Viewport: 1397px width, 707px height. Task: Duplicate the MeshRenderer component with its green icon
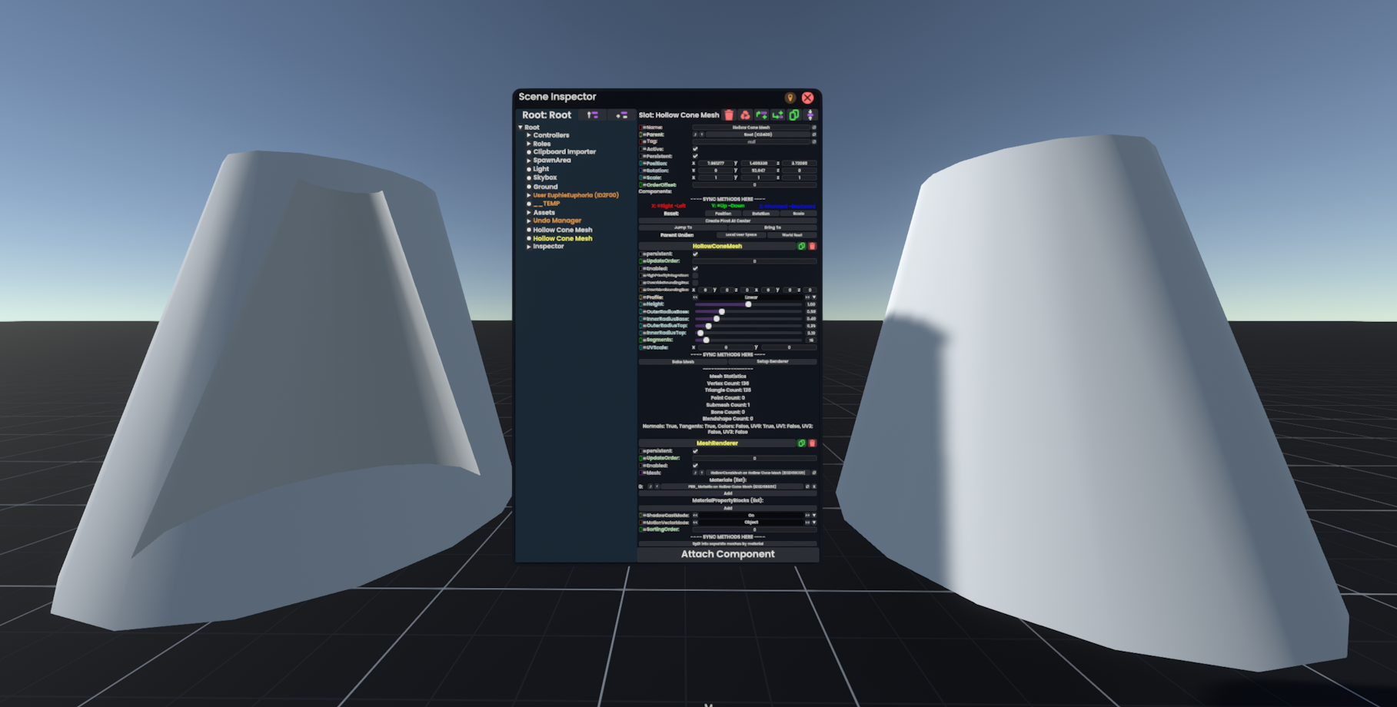(x=801, y=443)
